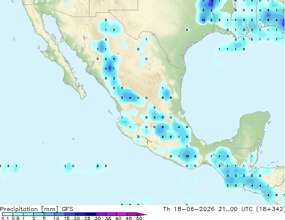The height and width of the screenshot is (220, 285).
Task: Select the legend swatch between 0.5 and 1
Action: 18,214
